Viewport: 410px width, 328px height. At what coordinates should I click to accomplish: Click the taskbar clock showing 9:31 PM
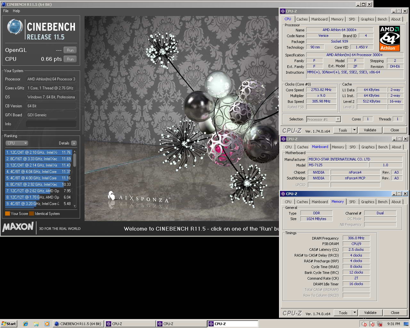tap(393, 324)
